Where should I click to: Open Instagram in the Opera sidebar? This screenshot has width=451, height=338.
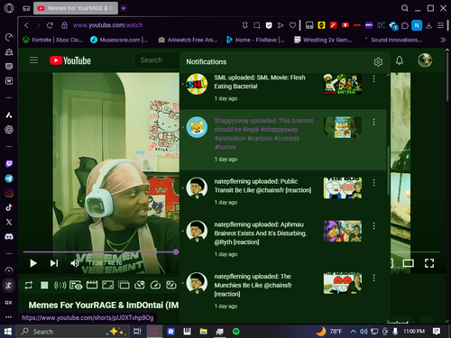point(9,193)
